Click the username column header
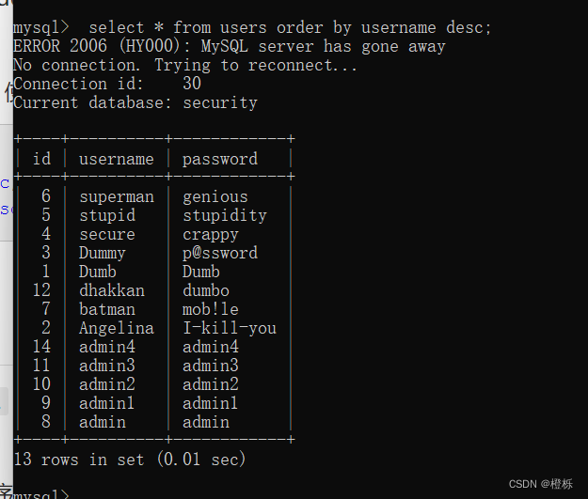The image size is (588, 499). (117, 159)
